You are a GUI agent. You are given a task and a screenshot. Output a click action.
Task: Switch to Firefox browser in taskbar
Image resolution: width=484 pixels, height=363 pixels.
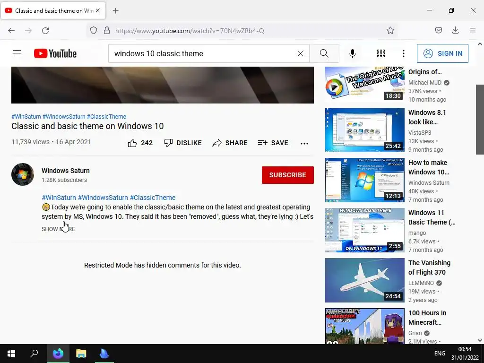[x=58, y=354]
